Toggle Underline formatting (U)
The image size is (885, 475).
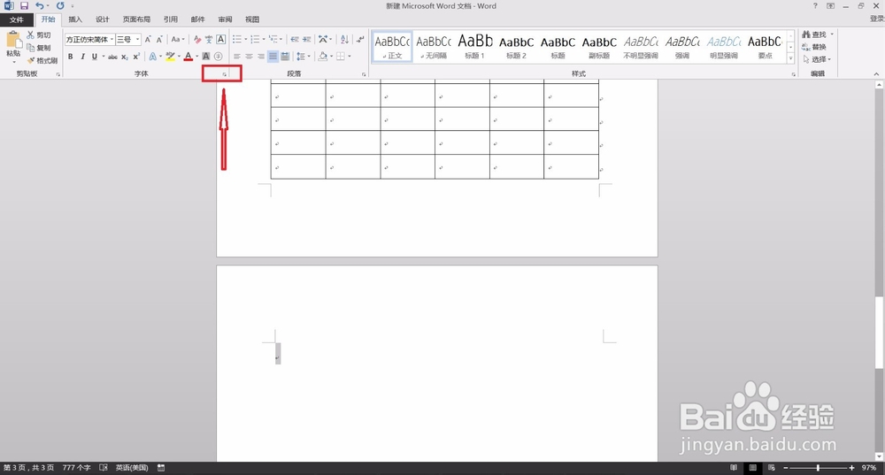pos(95,57)
